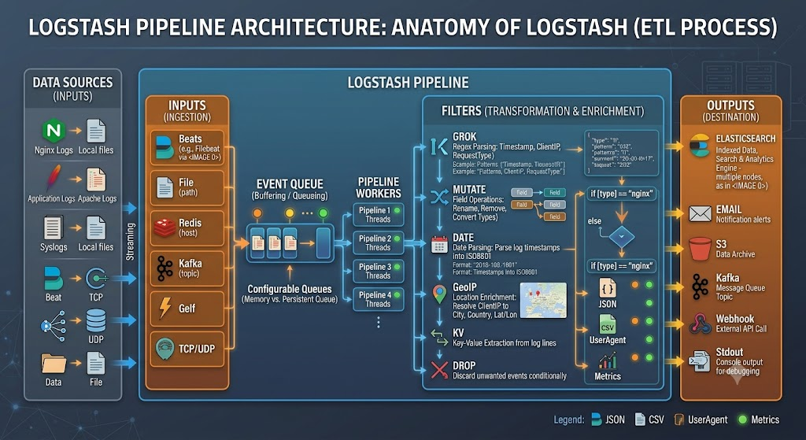The height and width of the screenshot is (440, 806).
Task: Click the GROK filter icon
Action: [x=439, y=147]
